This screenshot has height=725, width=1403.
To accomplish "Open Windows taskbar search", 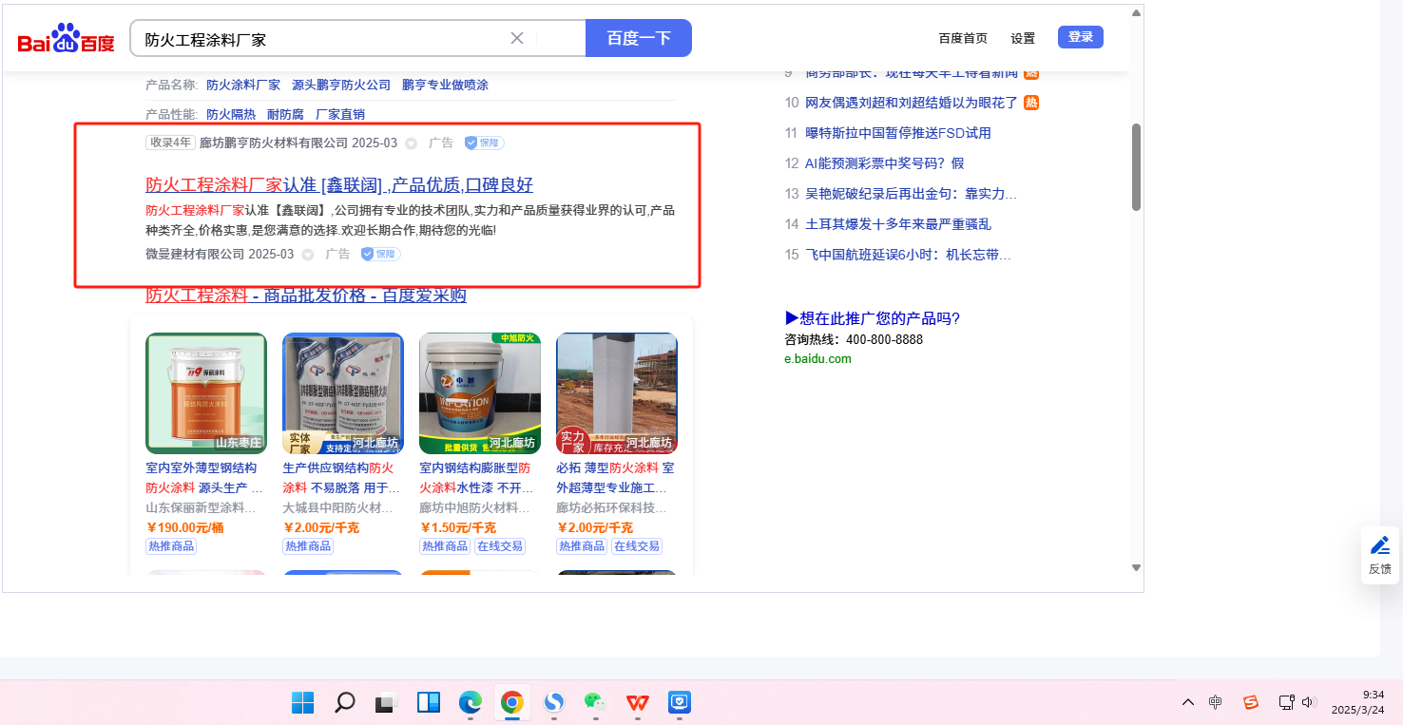I will (345, 702).
